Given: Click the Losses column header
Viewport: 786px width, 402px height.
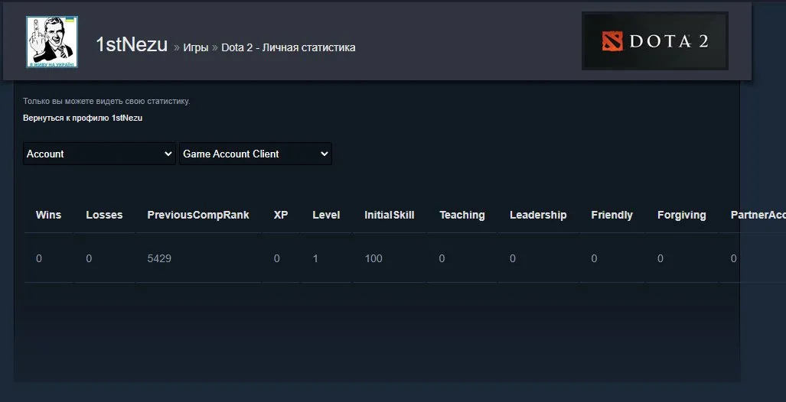Looking at the screenshot, I should point(104,216).
